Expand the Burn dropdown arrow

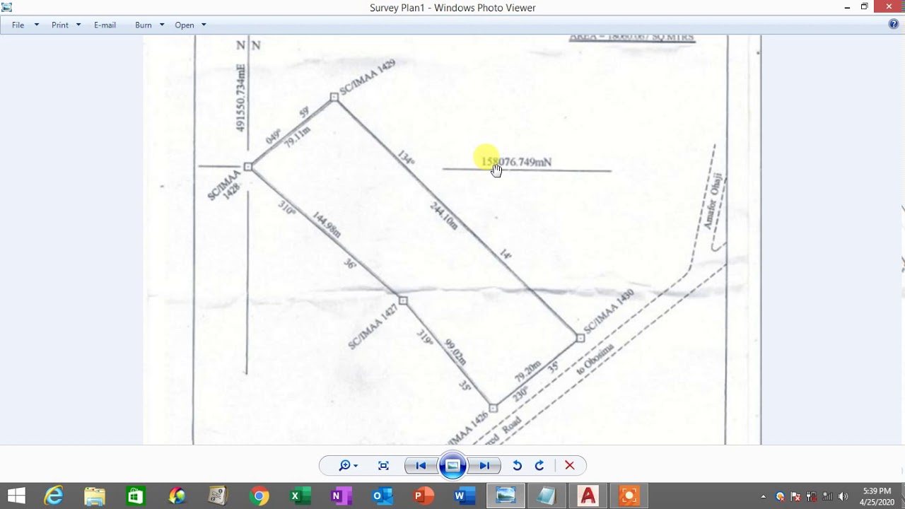(x=162, y=25)
